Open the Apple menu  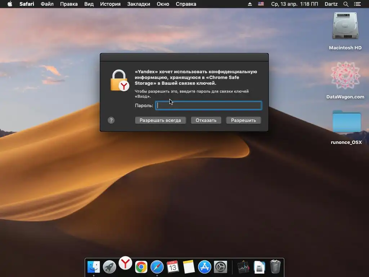point(10,4)
